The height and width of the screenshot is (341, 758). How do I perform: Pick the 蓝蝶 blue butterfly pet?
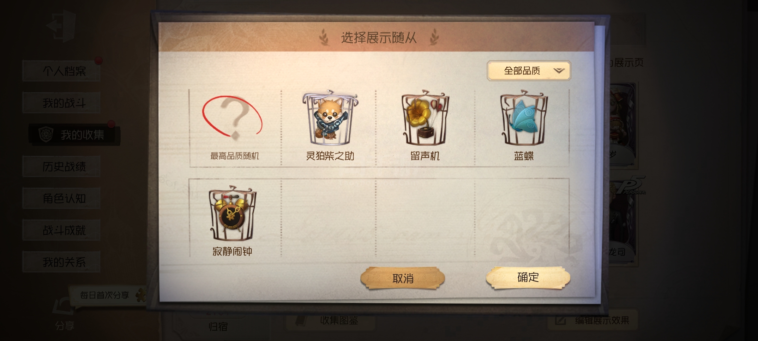coord(523,128)
